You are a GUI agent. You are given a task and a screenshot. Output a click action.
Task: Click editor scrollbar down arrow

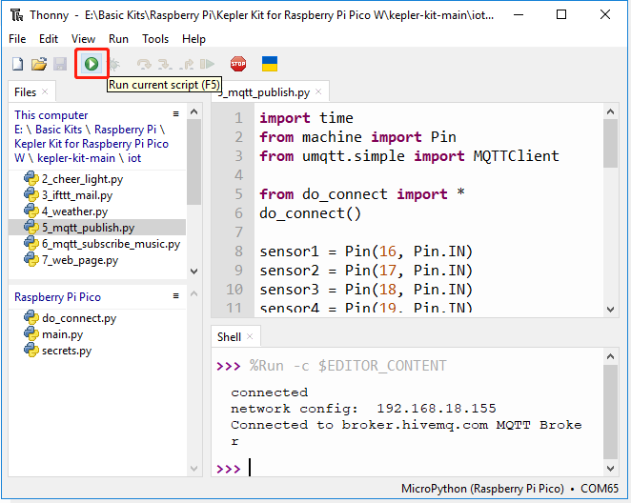coord(610,310)
